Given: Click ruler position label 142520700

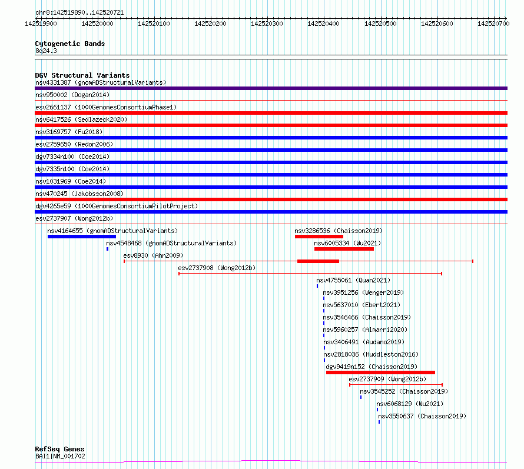Looking at the screenshot, I should [493, 24].
